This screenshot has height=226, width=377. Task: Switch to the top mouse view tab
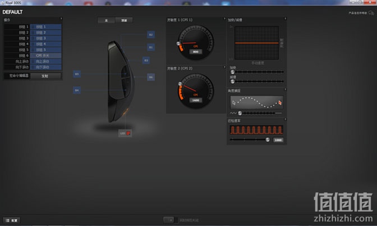[x=124, y=20]
